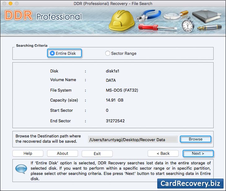Minimize the window with the yellow button
Screen dimensions: 226x191
11,3
